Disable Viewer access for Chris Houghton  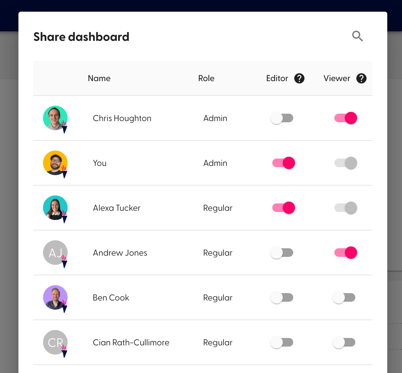[345, 118]
